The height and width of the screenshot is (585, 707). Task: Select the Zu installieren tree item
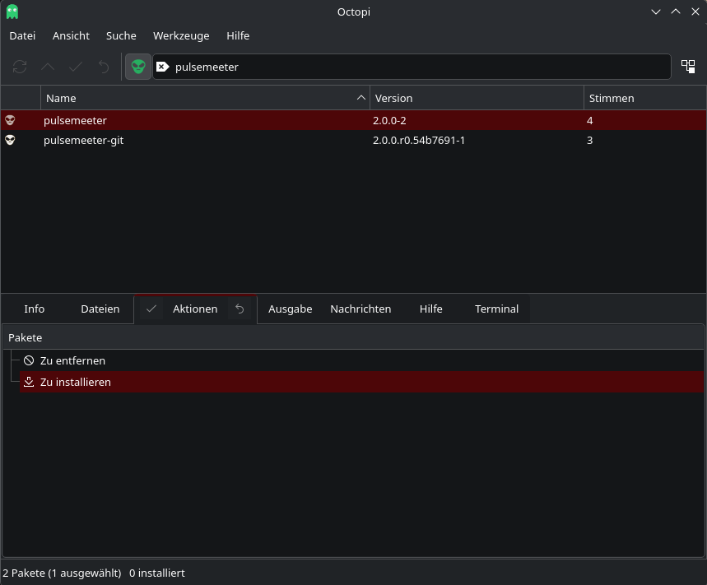361,382
